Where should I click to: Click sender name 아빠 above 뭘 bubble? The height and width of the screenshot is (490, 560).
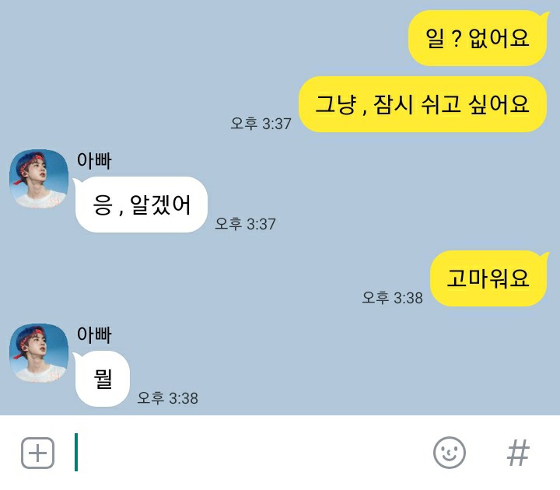coord(94,335)
